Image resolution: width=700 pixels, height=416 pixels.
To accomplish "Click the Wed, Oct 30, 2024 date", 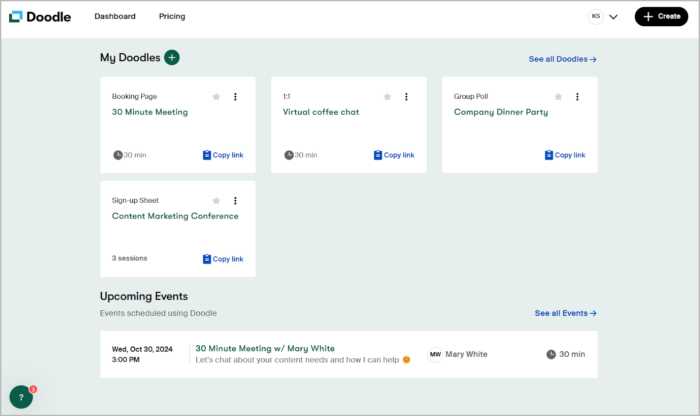I will 142,349.
